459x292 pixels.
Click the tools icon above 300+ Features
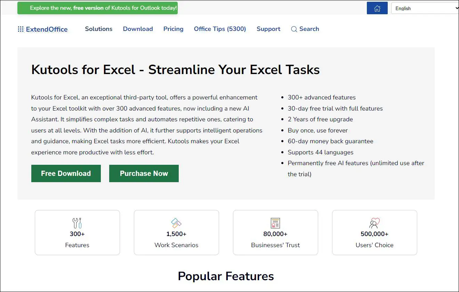[x=77, y=223]
